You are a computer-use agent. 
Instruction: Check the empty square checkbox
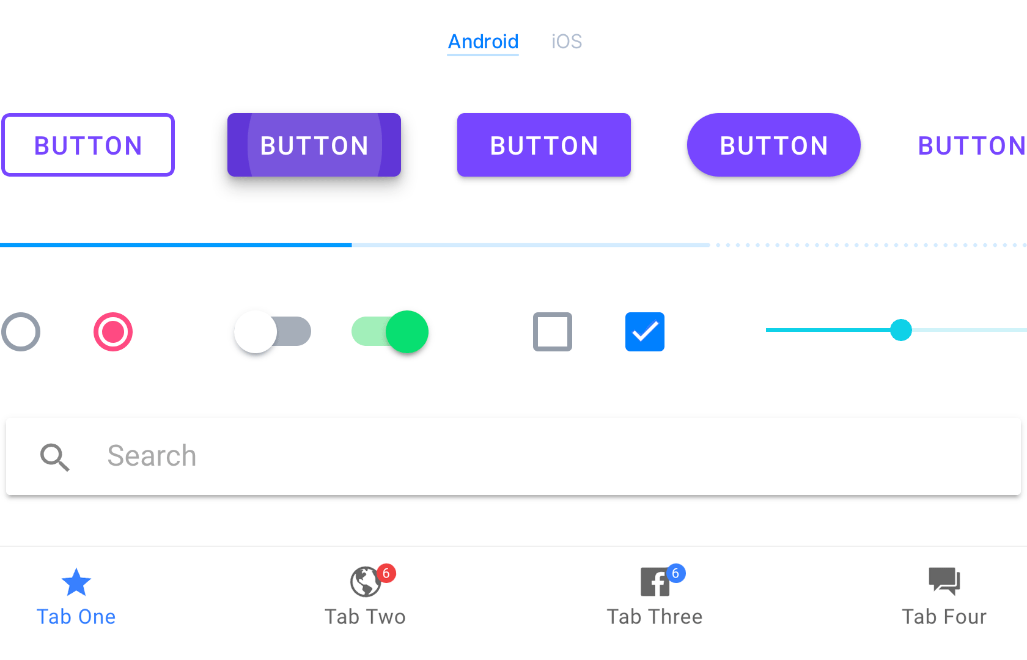click(552, 332)
